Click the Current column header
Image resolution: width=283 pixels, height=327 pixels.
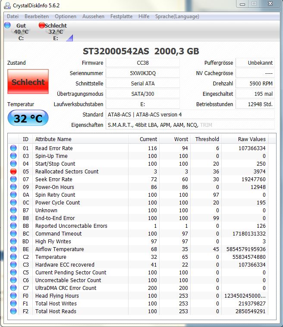[x=144, y=139]
